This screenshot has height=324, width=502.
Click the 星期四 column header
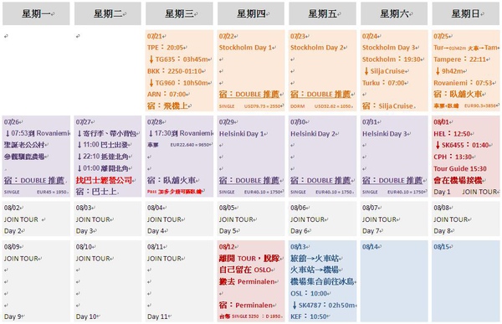251,13
